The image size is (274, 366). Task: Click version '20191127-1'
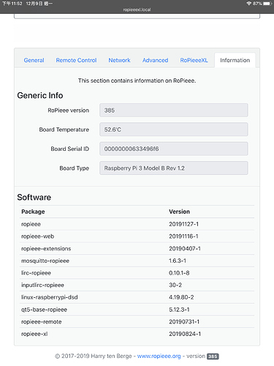tap(183, 224)
